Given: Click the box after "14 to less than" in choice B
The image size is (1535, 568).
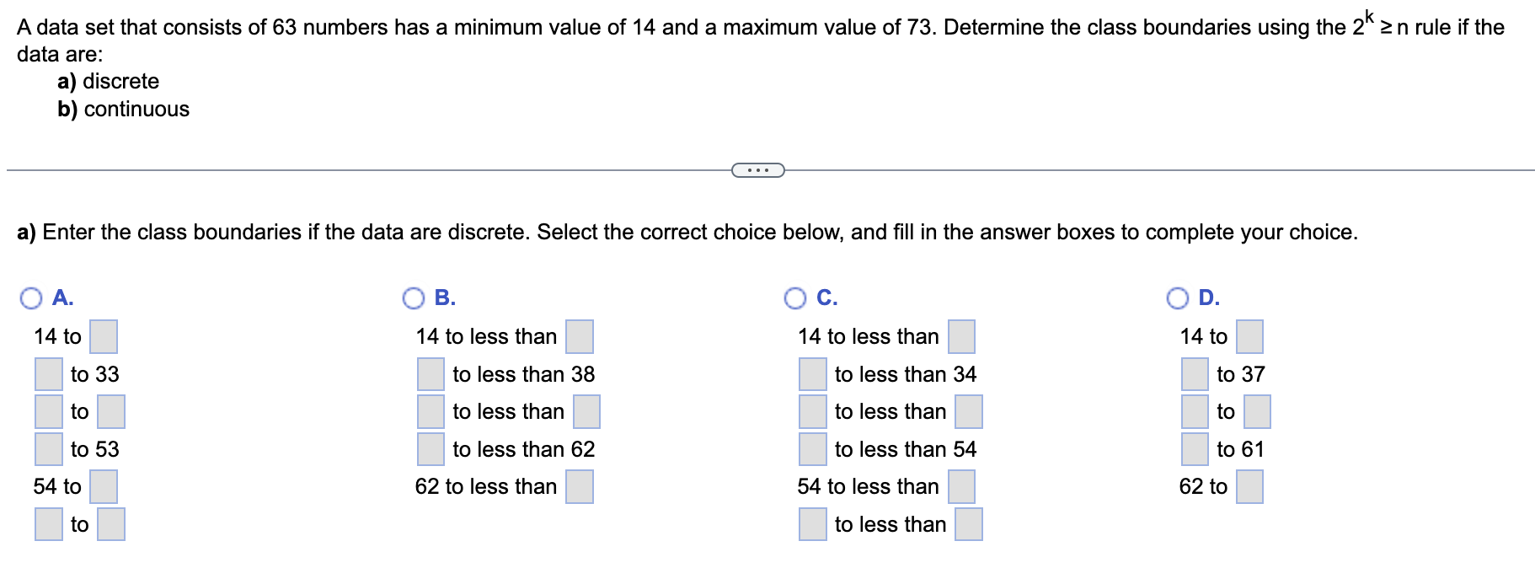Looking at the screenshot, I should [580, 336].
